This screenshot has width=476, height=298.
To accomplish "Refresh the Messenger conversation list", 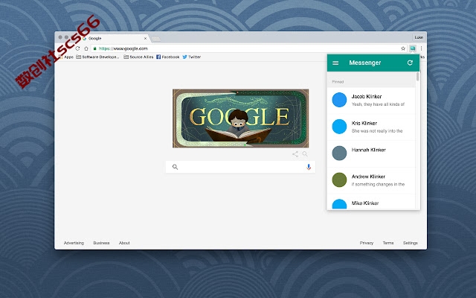I will point(410,63).
